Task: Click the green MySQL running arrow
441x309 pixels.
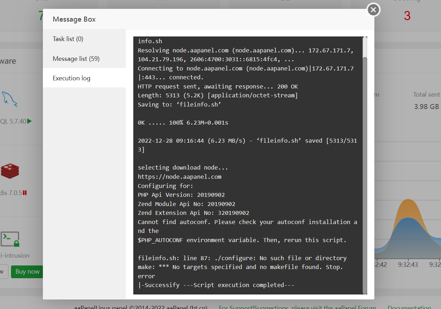Action: coord(29,121)
